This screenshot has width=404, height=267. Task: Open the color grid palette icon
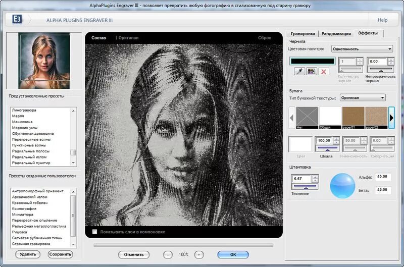(x=312, y=71)
